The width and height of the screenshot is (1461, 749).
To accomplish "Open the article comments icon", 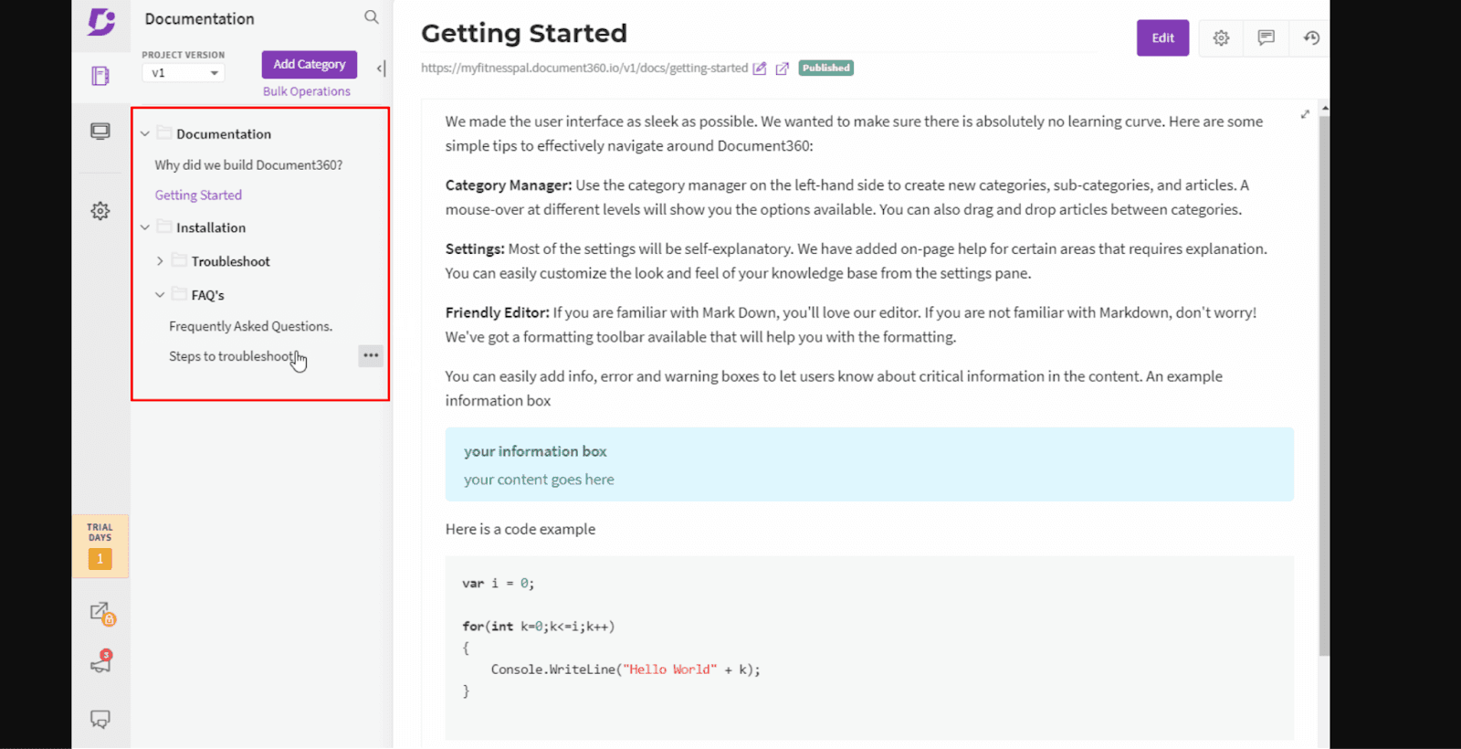I will coord(1266,38).
